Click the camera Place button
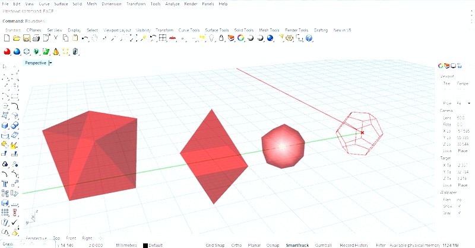Screen dimensions: 475x248 463,151
